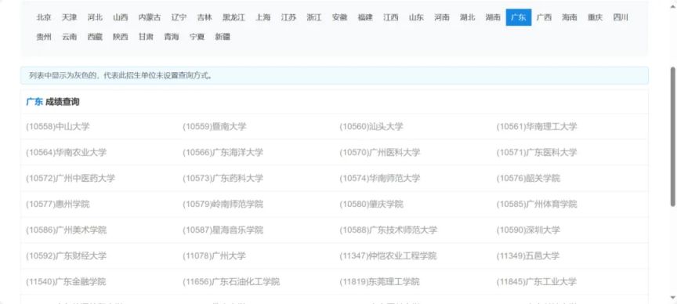Select the 四川 province tab

621,17
